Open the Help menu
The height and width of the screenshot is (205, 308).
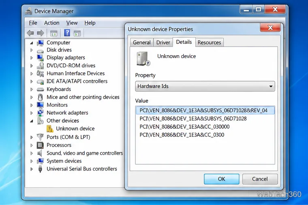tap(90, 23)
